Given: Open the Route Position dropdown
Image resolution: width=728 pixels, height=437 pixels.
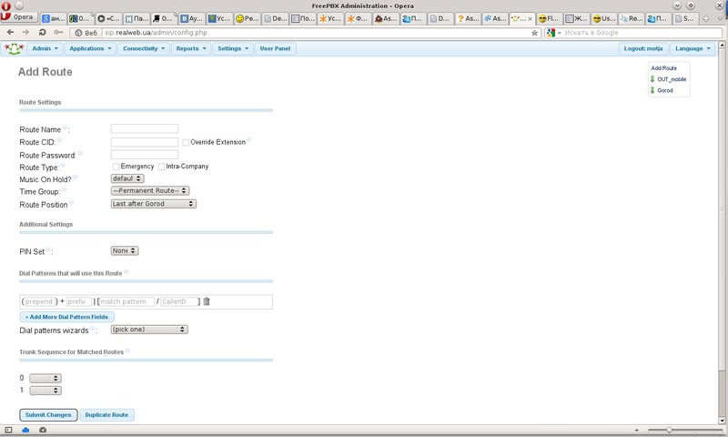Looking at the screenshot, I should (x=153, y=204).
